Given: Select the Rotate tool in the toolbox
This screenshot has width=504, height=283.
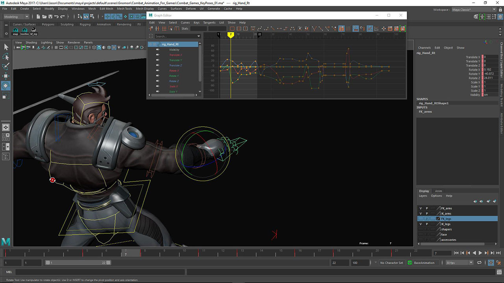Looking at the screenshot, I should (x=6, y=85).
